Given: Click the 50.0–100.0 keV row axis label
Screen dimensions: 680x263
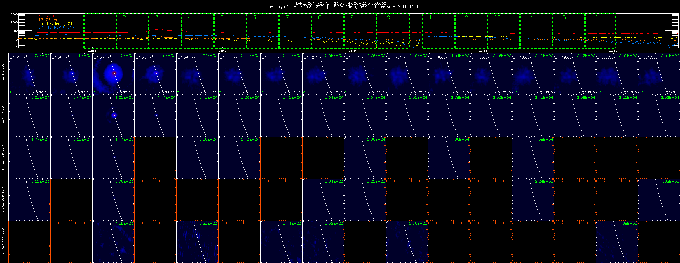Looking at the screenshot, I should [3, 242].
